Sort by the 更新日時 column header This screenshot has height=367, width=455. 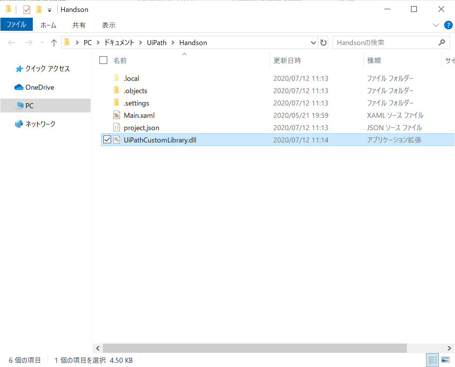pos(287,60)
